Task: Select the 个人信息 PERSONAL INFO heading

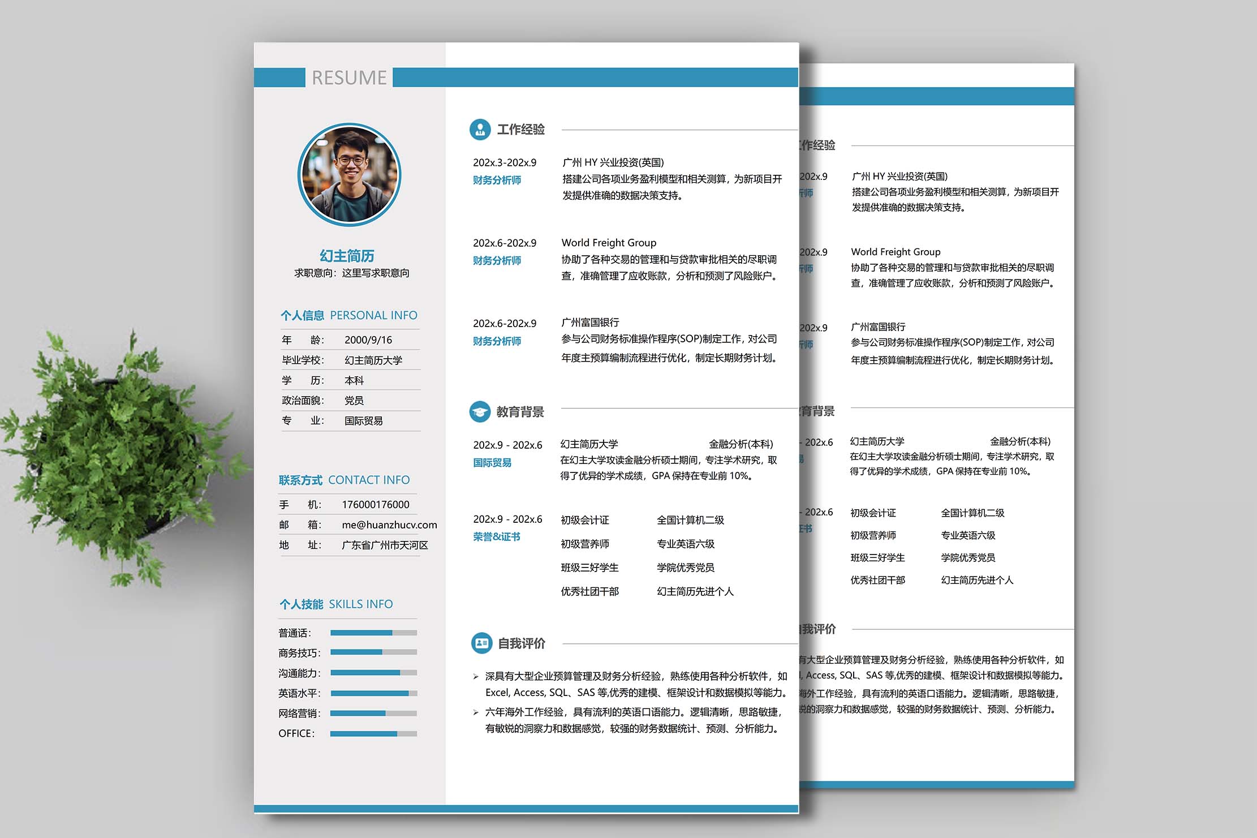Action: tap(348, 315)
